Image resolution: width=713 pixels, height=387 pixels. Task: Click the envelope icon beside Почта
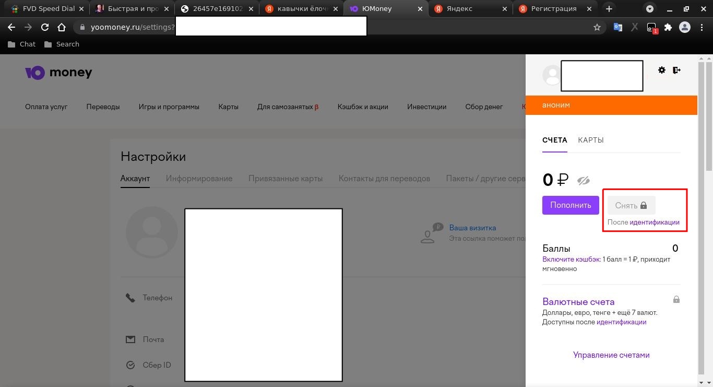[x=130, y=339]
